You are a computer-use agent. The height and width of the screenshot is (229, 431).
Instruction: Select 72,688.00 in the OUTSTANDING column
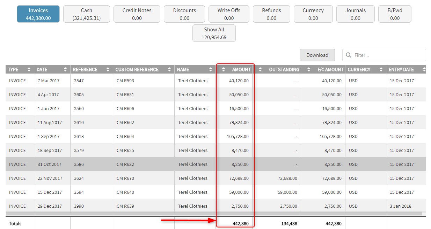[287, 178]
